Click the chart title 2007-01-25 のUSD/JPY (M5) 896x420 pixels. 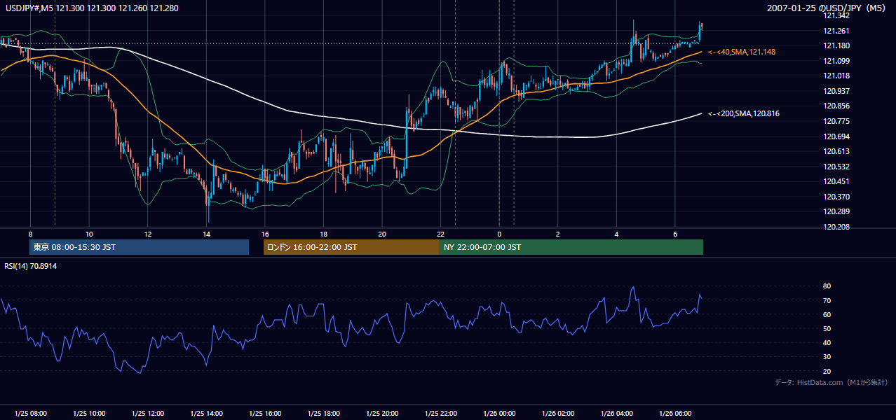coord(827,8)
